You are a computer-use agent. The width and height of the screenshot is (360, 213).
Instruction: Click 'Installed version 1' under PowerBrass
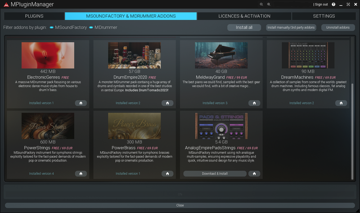tap(128, 174)
